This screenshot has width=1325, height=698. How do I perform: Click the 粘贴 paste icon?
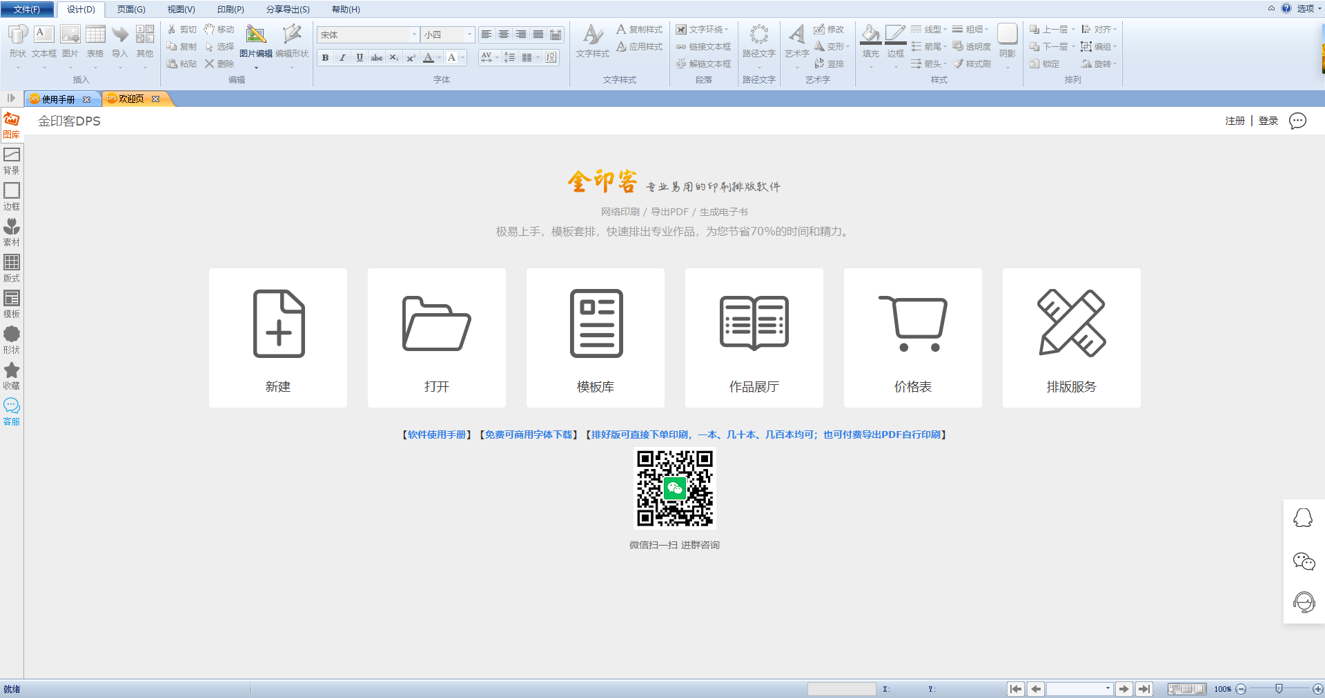coord(182,63)
